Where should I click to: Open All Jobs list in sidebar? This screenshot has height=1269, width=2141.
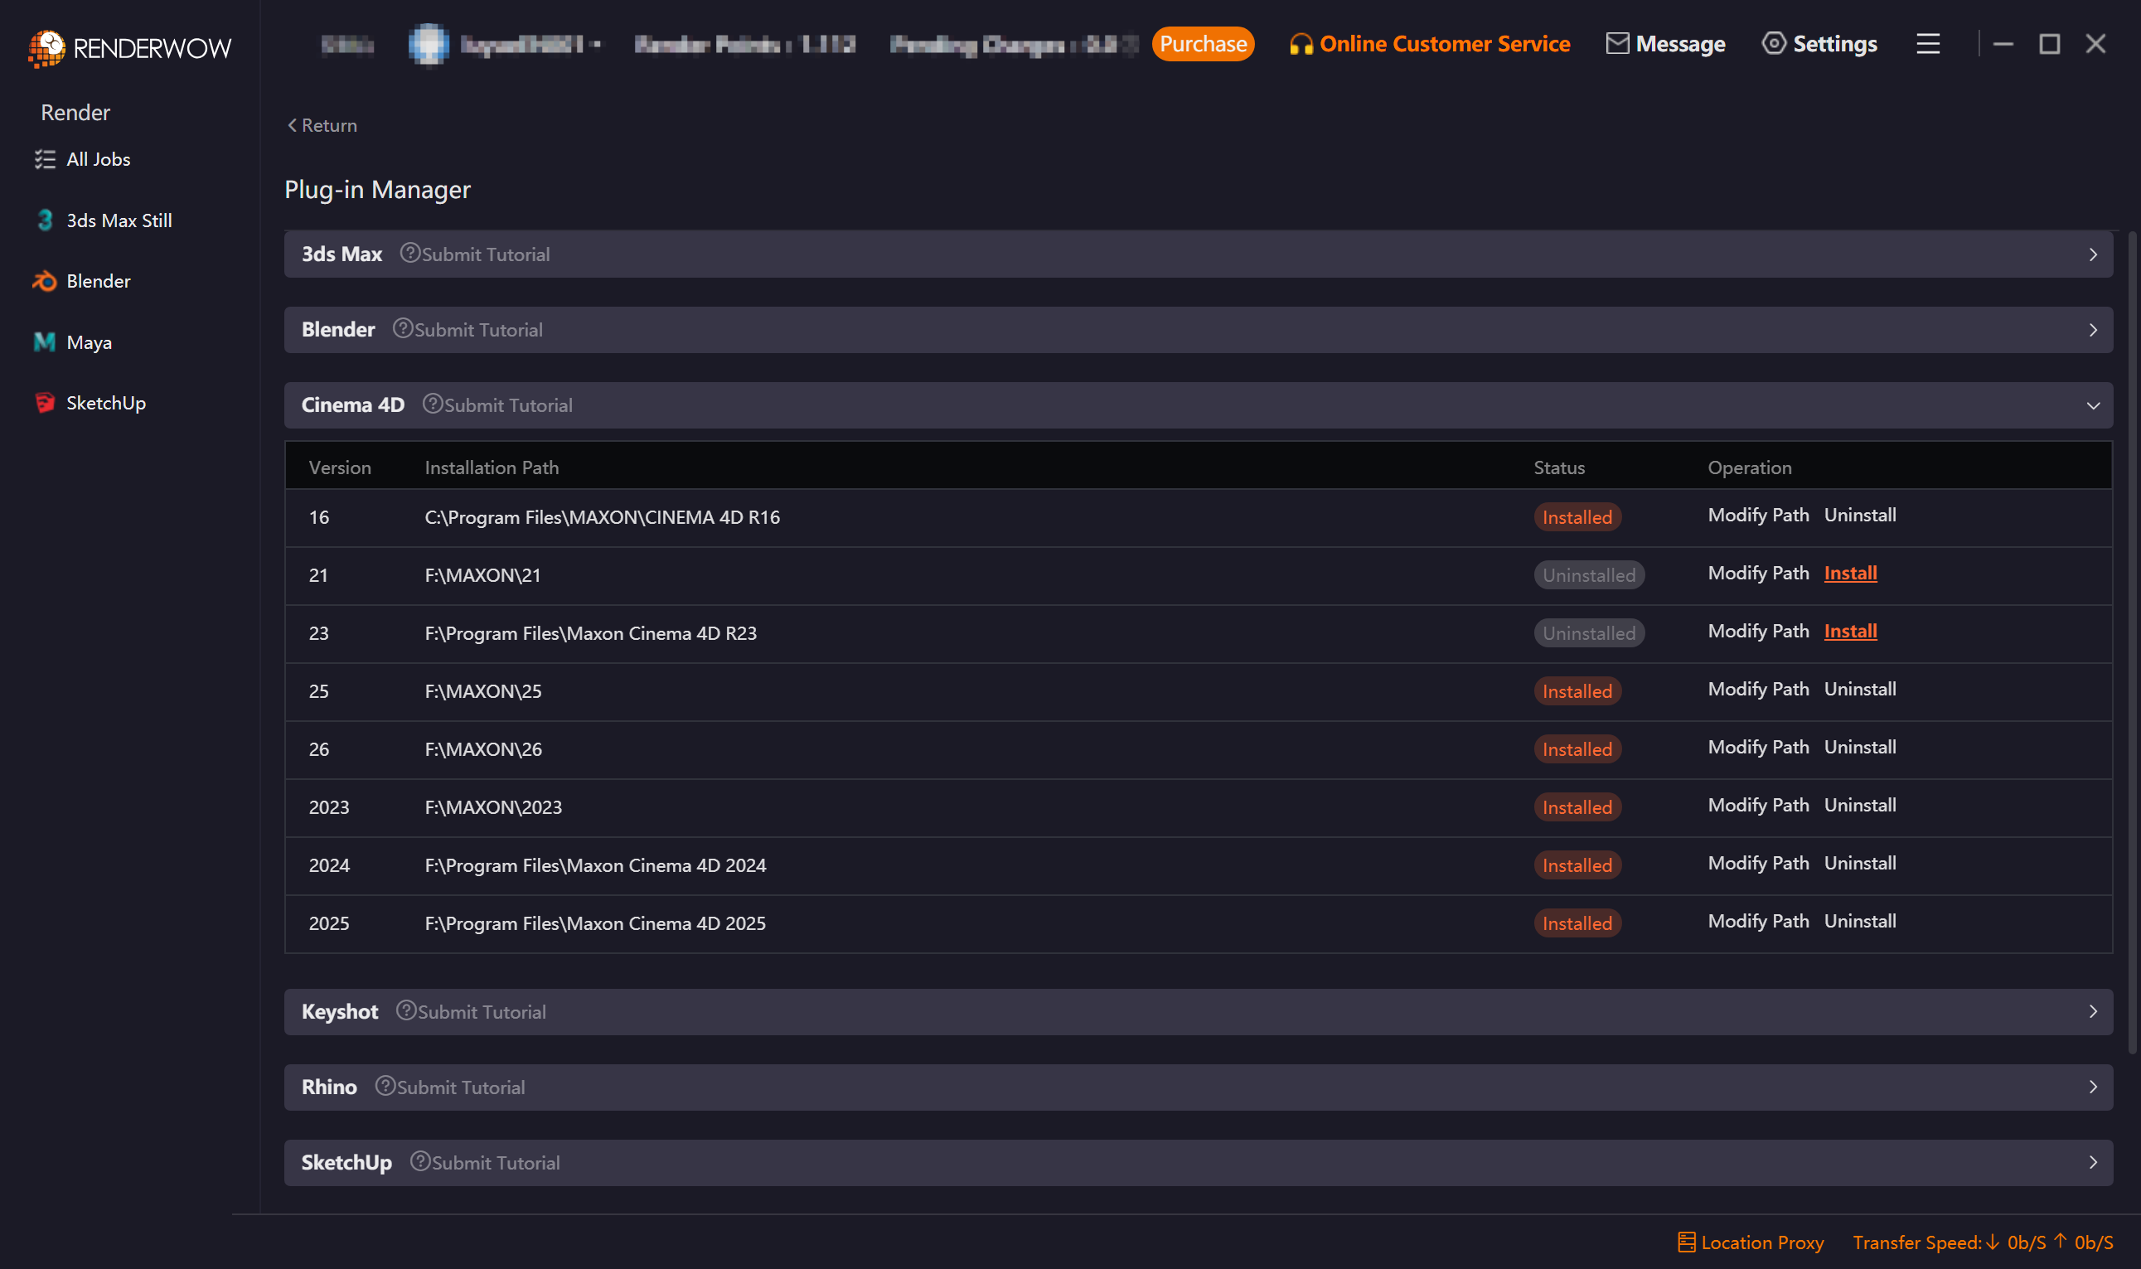(82, 159)
